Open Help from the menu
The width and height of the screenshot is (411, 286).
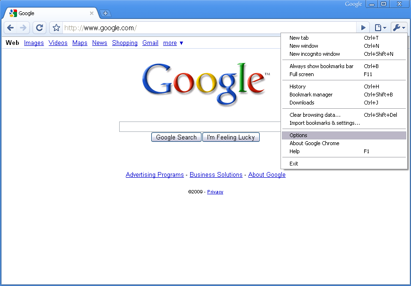[344, 151]
